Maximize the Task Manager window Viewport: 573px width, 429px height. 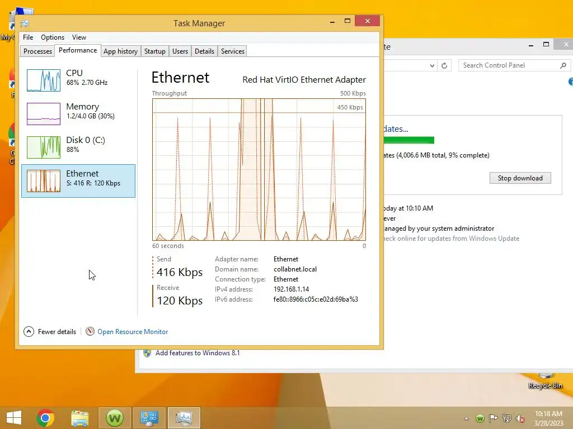coord(347,21)
